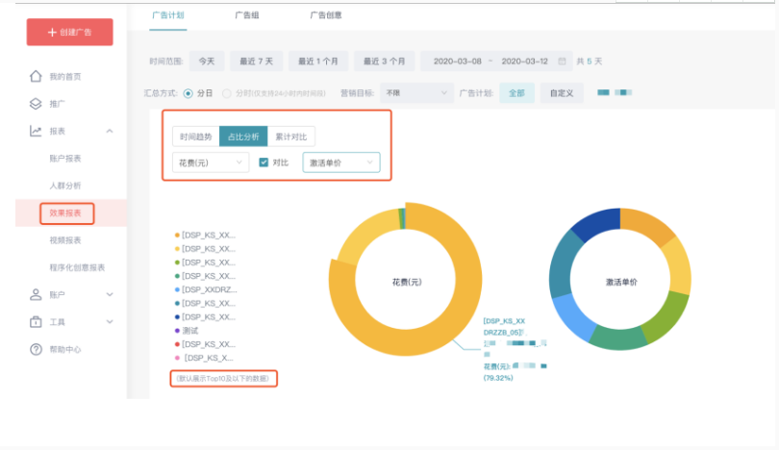Switch to the 广告计划 tab
This screenshot has width=779, height=450.
168,15
